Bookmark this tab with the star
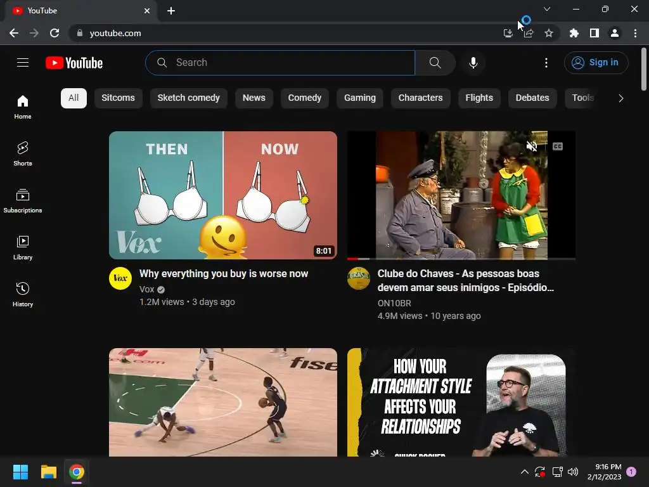This screenshot has width=649, height=487. [549, 33]
